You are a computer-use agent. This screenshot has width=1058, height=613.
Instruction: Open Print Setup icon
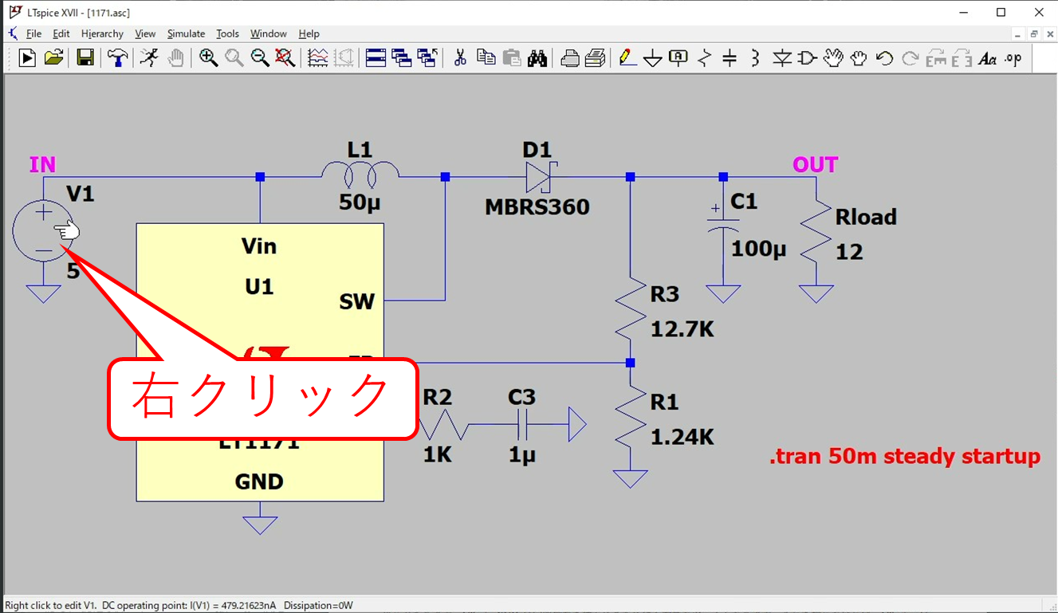coord(570,57)
